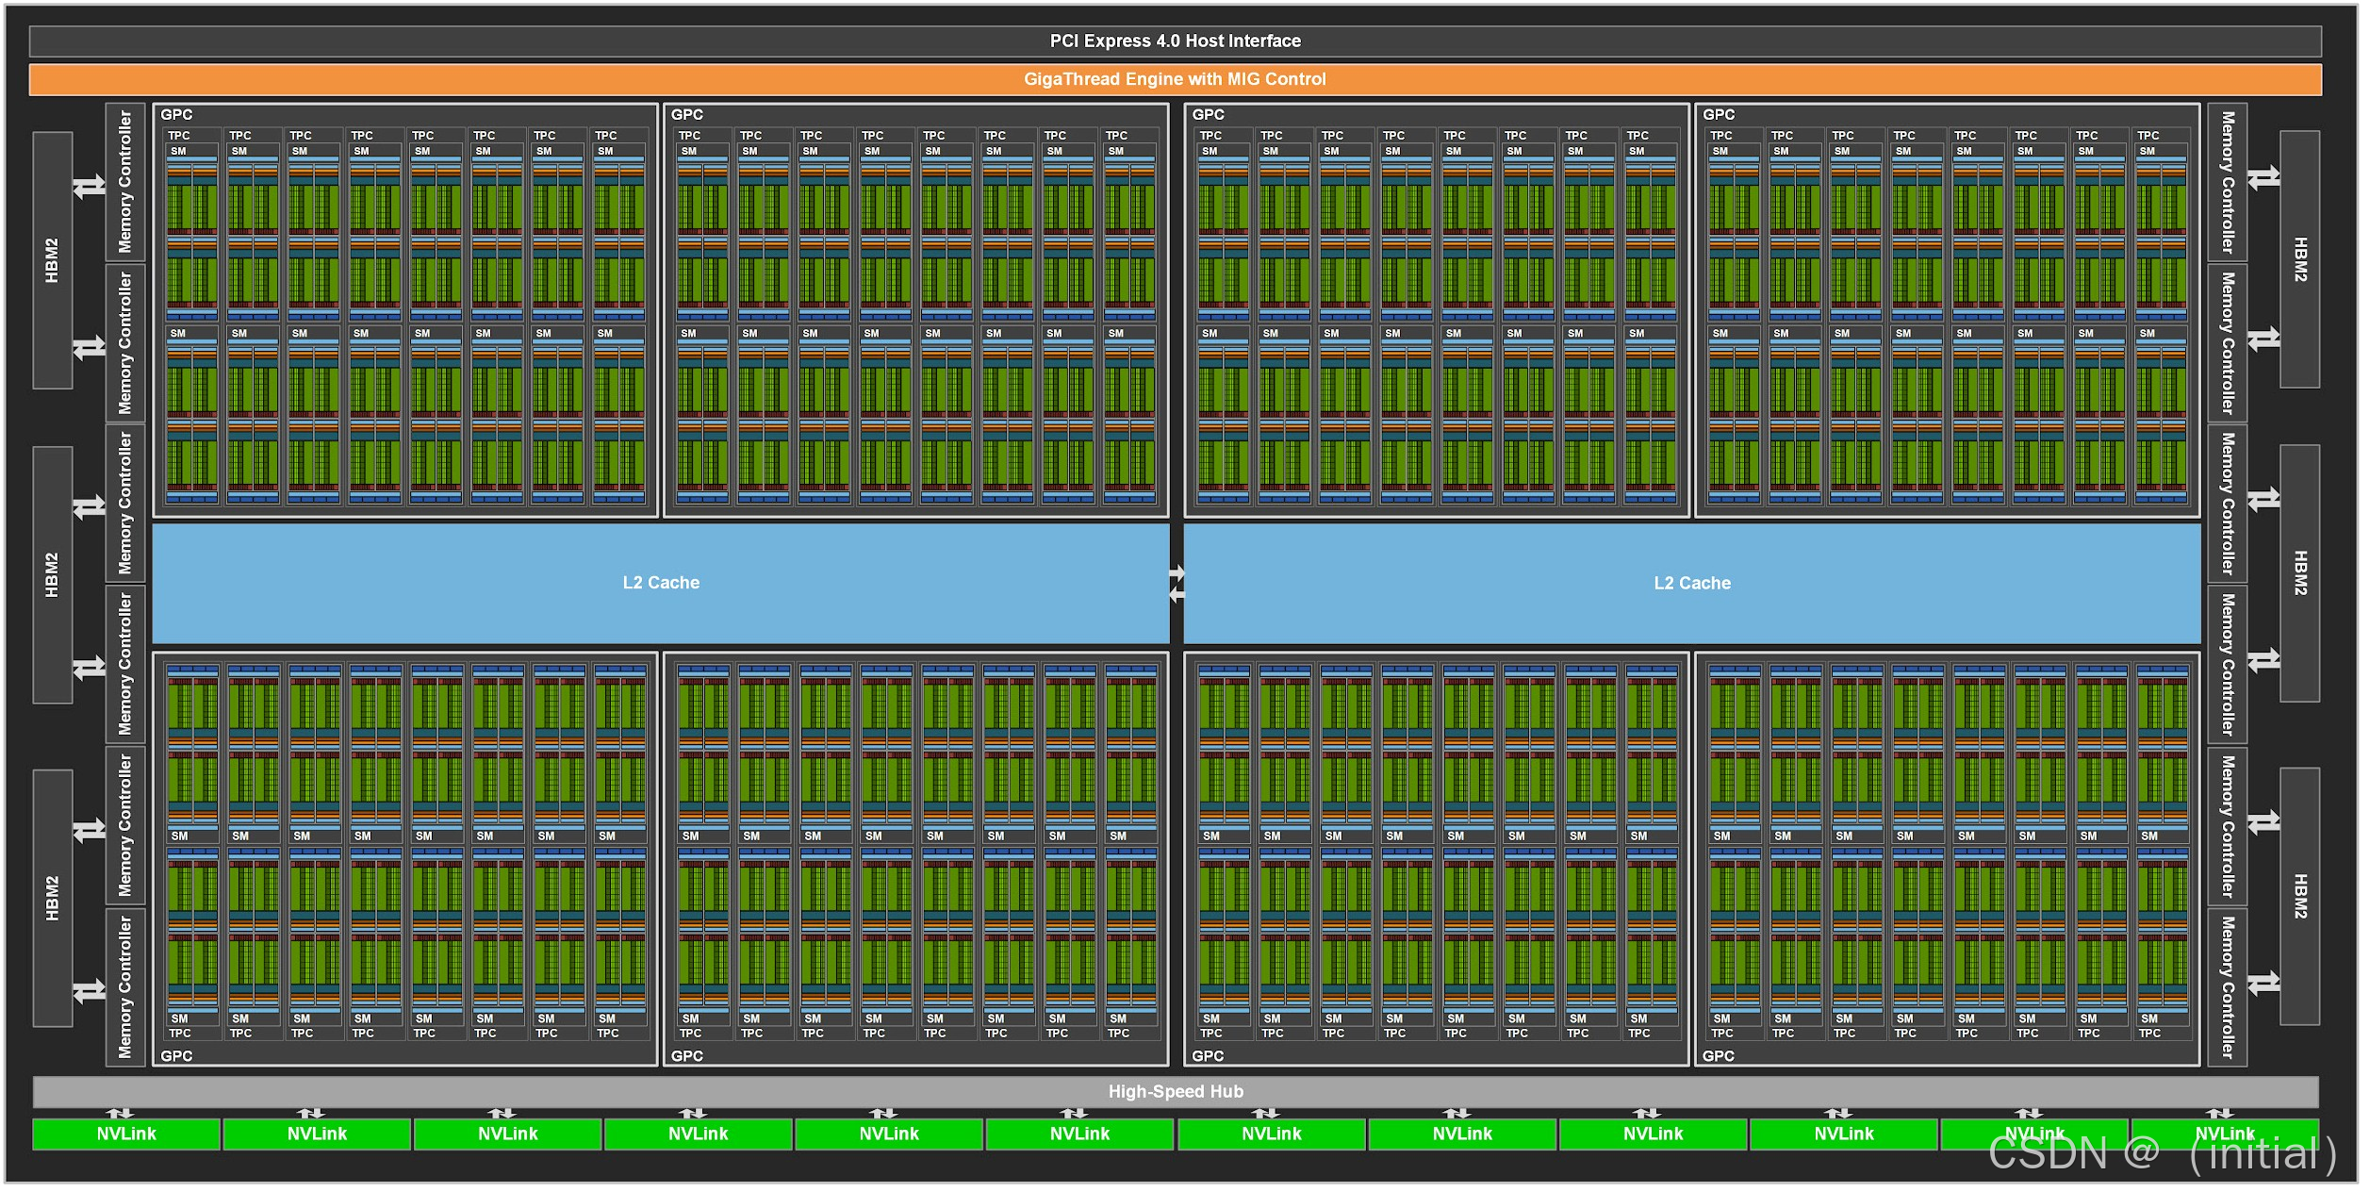Click the GPC label of the top-left cluster
2370x1192 pixels.
click(x=176, y=114)
